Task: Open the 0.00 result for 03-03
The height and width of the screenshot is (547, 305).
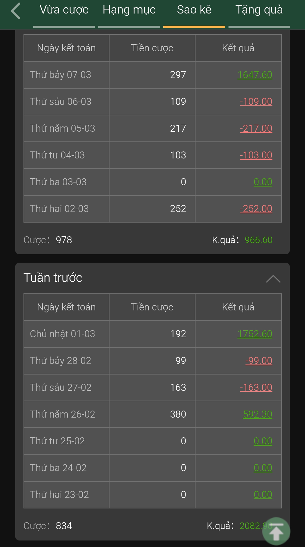Action: click(x=263, y=182)
